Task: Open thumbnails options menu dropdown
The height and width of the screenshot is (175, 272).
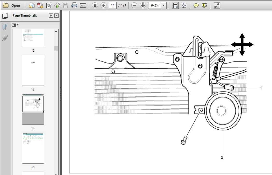Action: coord(15,25)
